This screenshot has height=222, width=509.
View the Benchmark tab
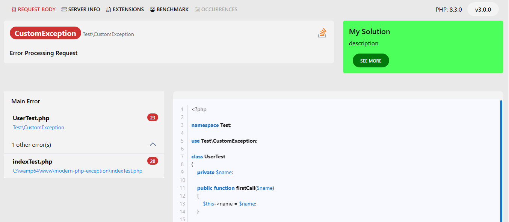tap(169, 9)
